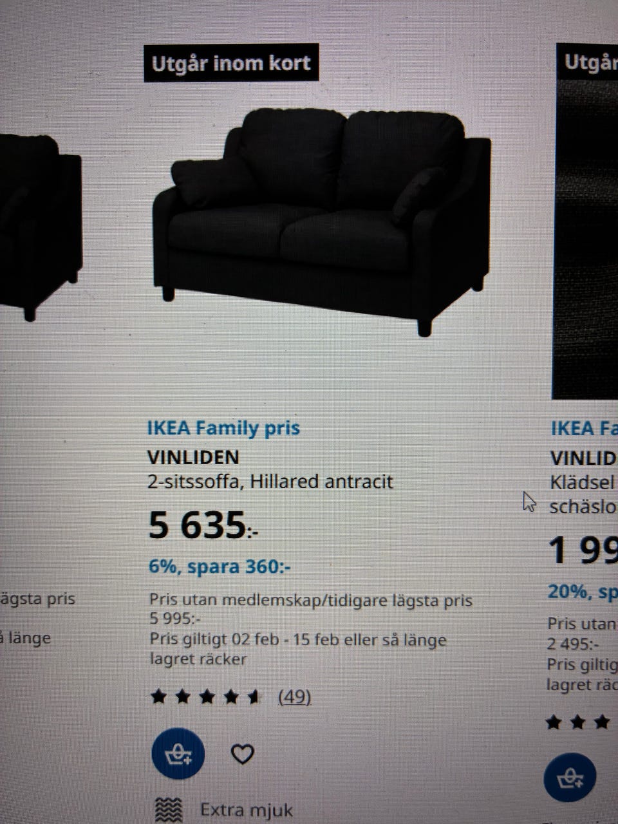Click the IKEA Family pris label on the sofa

click(x=223, y=428)
